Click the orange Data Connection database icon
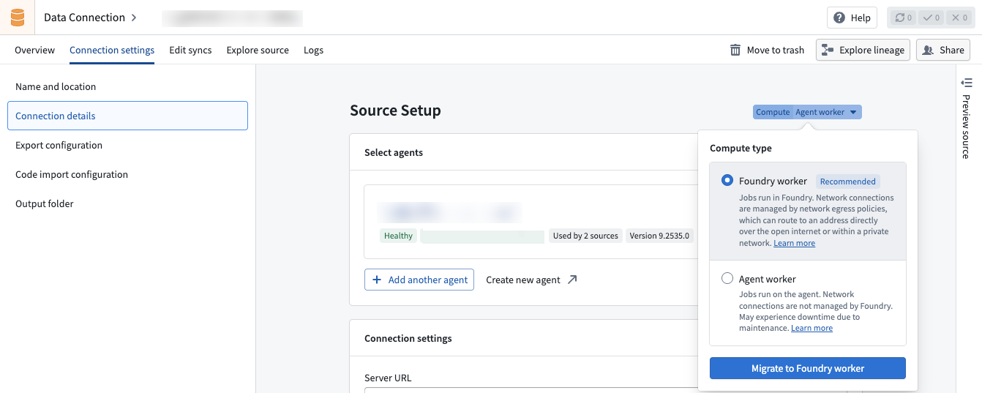The width and height of the screenshot is (982, 393). [x=17, y=17]
